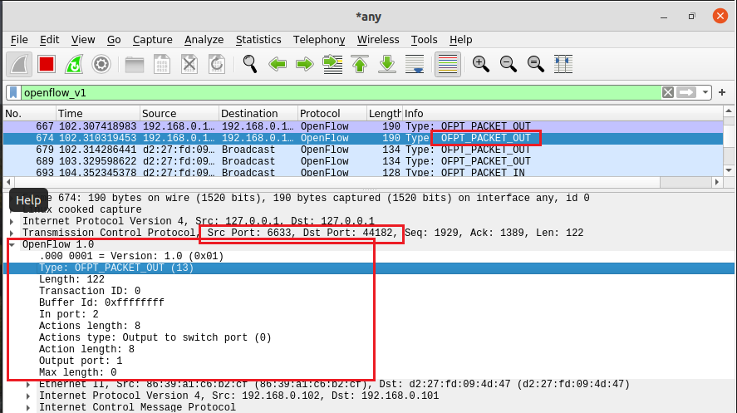Add a filter expression button
Screen dimensions: 737x413
click(x=722, y=92)
